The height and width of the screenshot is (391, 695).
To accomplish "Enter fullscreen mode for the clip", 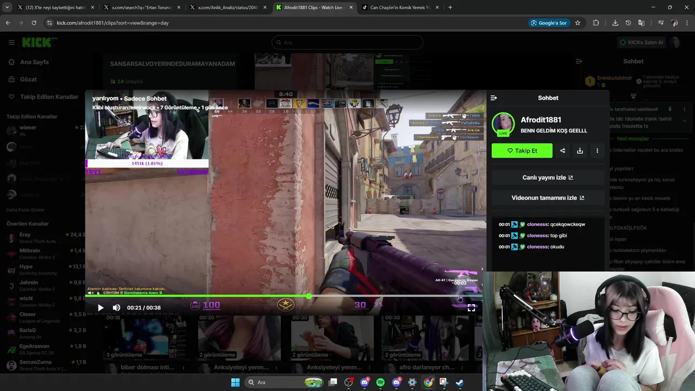I will tap(471, 307).
